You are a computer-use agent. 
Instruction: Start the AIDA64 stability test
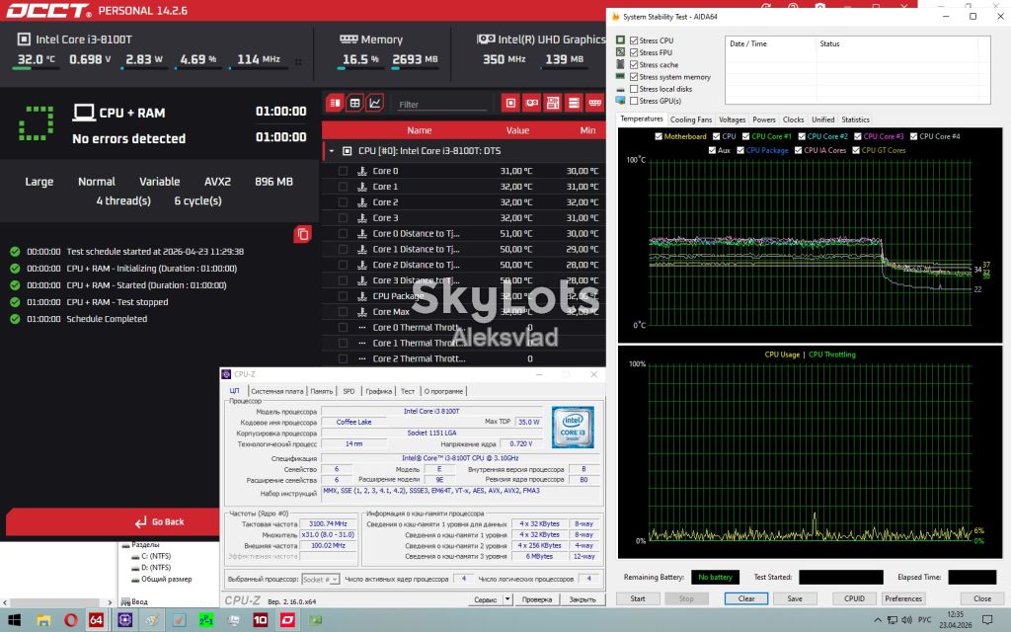[638, 598]
